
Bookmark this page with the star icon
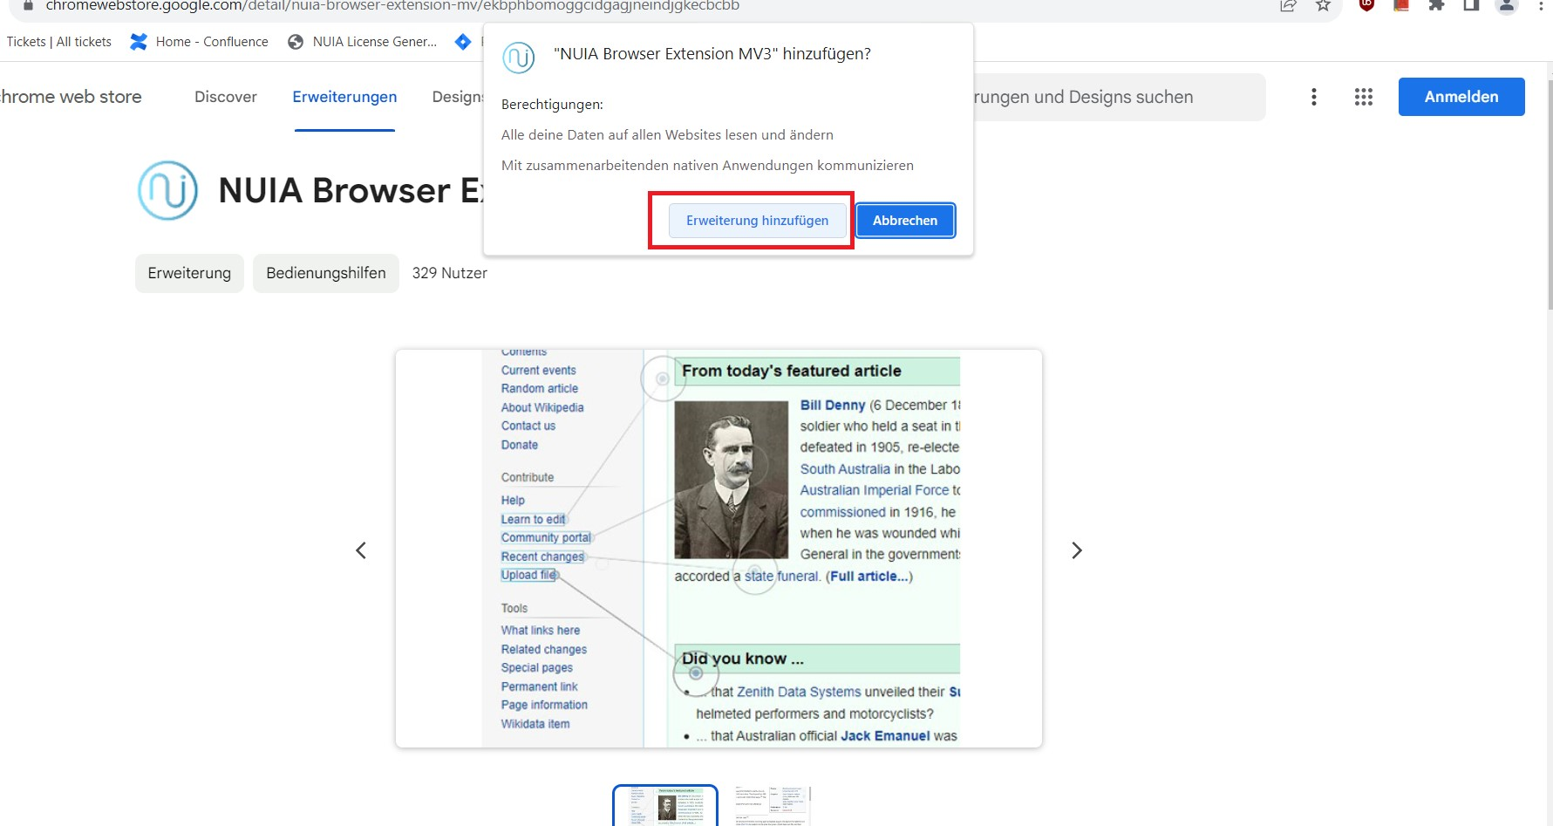[1324, 6]
